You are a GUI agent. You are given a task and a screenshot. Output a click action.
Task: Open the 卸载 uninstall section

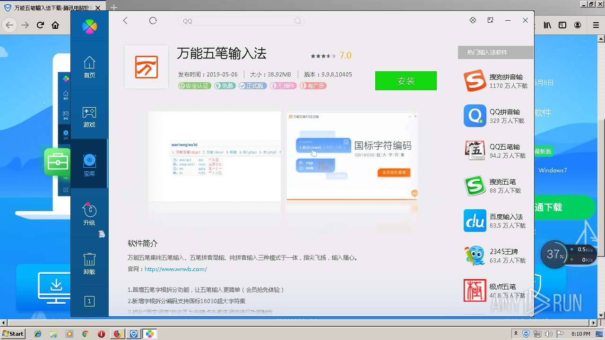89,264
